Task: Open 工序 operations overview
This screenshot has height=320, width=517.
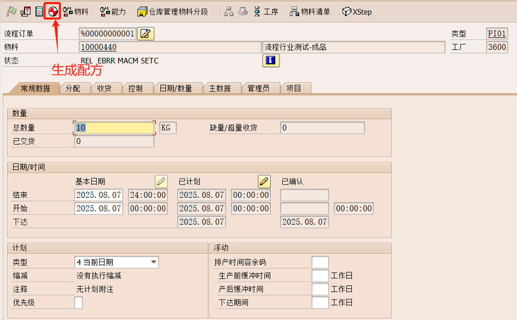Action: pyautogui.click(x=266, y=12)
